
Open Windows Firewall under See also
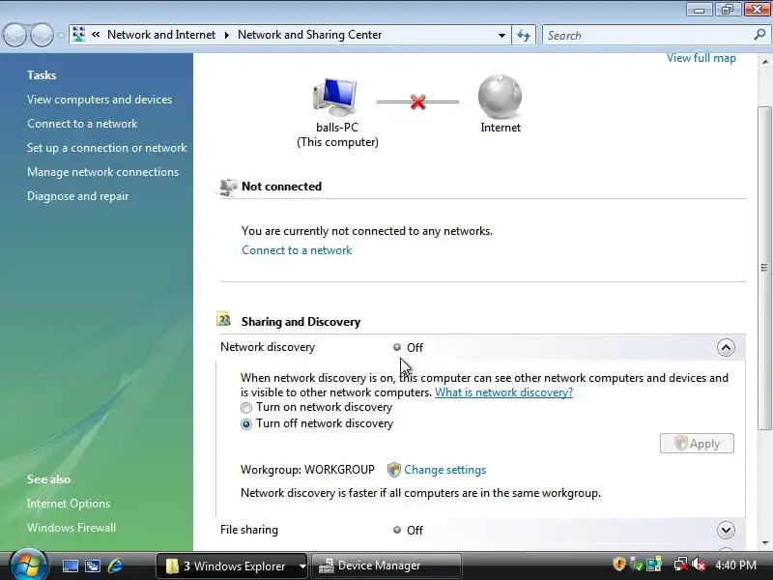coord(72,528)
